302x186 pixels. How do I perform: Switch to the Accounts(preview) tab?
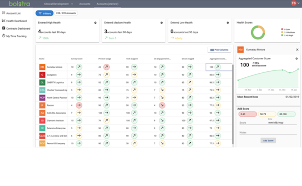[x=108, y=4]
